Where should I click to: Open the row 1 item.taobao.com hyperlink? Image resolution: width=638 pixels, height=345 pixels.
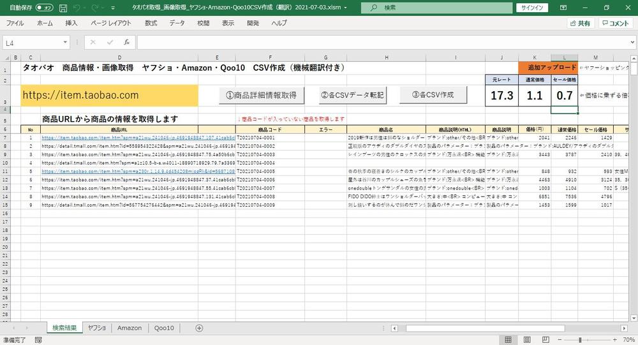coord(138,138)
